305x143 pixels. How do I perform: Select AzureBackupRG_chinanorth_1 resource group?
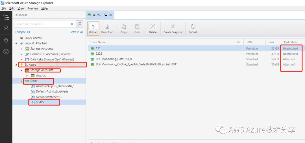tap(55, 86)
